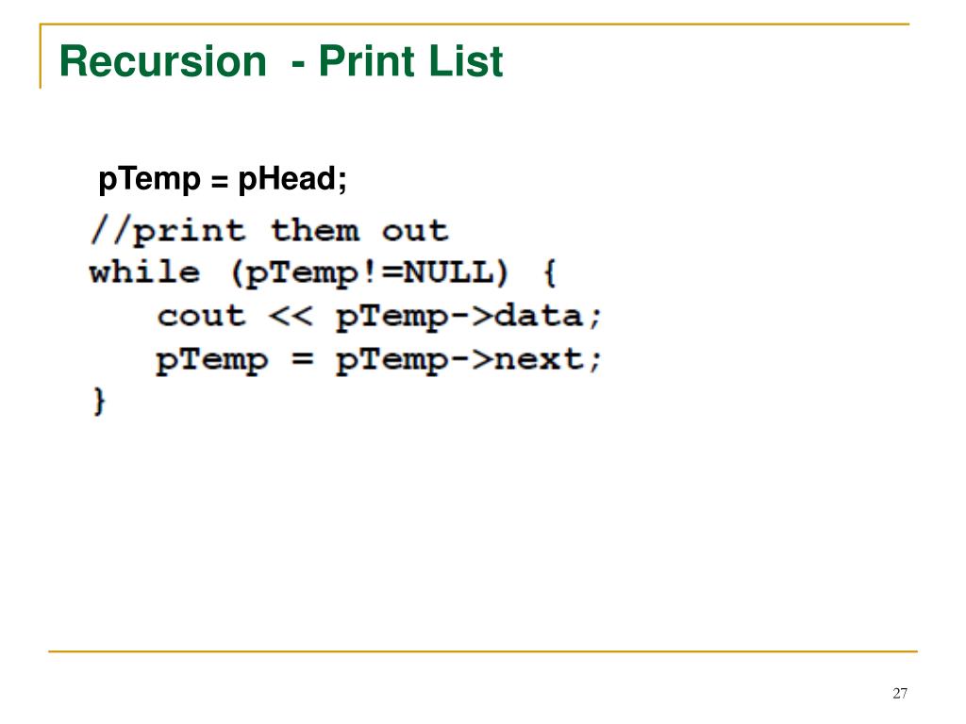Click the closing curly brace

point(99,401)
